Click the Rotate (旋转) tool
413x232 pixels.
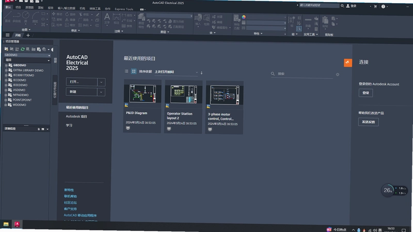click(x=70, y=14)
